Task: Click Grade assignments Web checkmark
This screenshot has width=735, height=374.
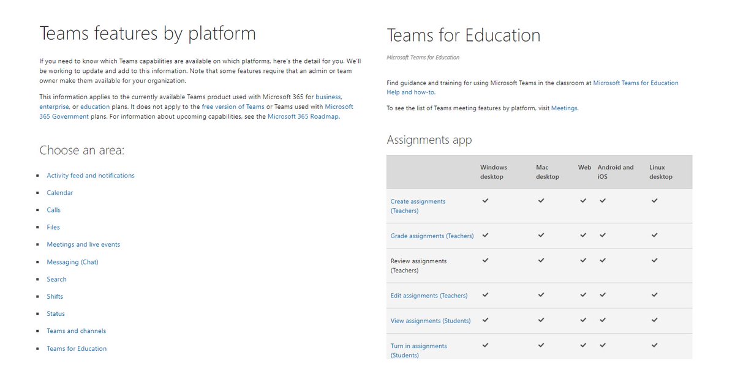Action: point(583,235)
